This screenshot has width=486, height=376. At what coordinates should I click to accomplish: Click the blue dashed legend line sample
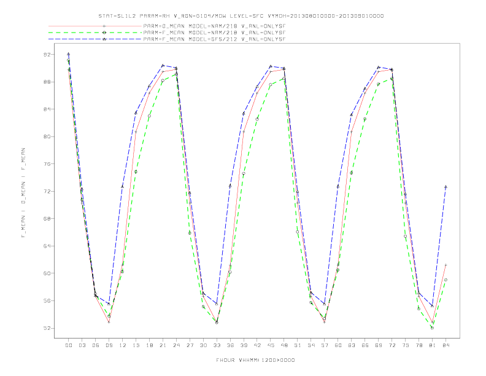click(95, 39)
